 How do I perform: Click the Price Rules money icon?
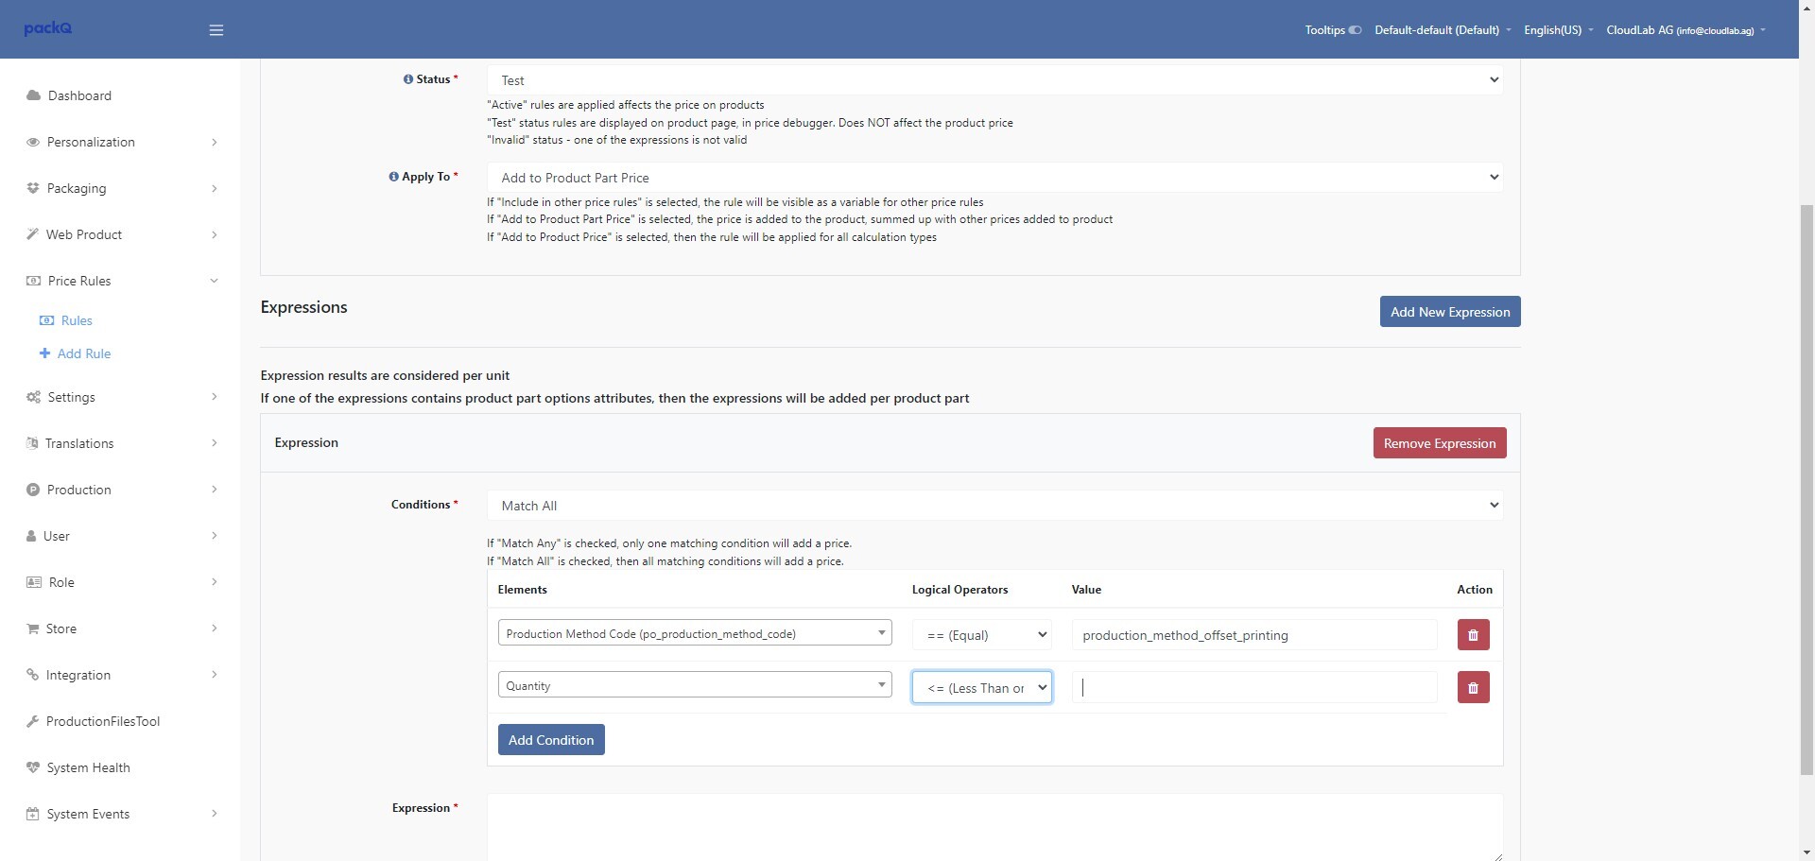[34, 281]
